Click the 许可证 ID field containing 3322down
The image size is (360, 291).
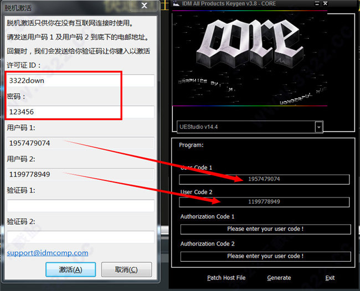coord(80,80)
